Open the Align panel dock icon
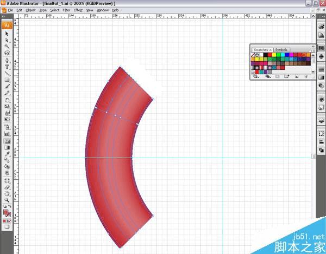Image resolution: width=326 pixels, height=254 pixels. [x=321, y=142]
